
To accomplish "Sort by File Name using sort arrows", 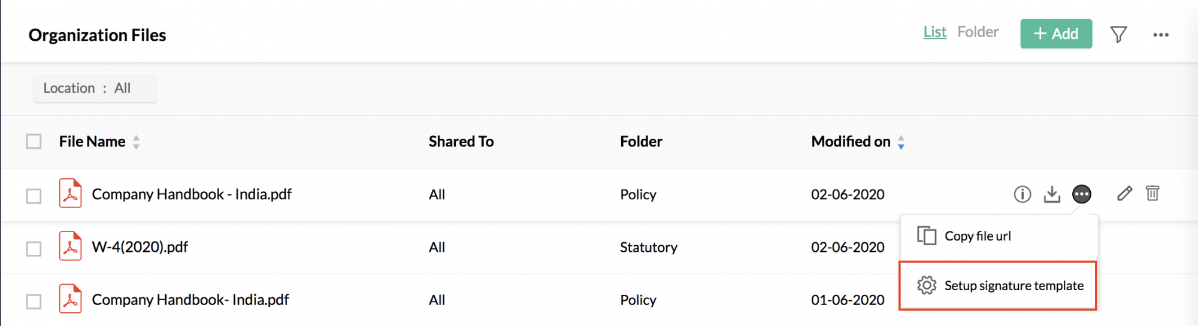I will (136, 142).
